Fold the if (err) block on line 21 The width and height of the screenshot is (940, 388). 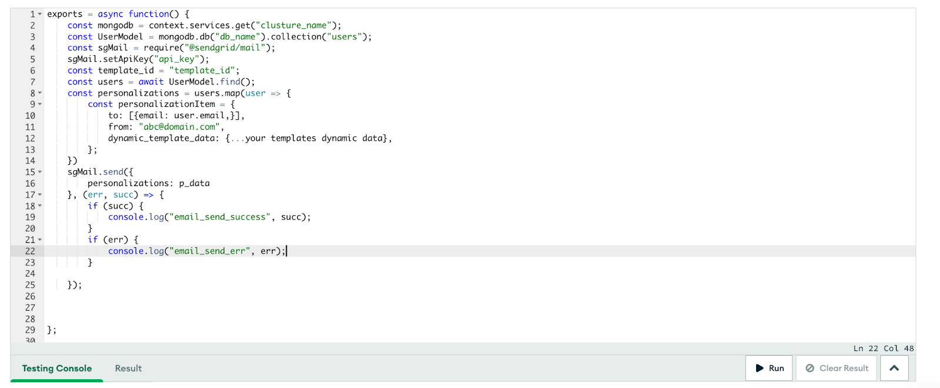[40, 240]
